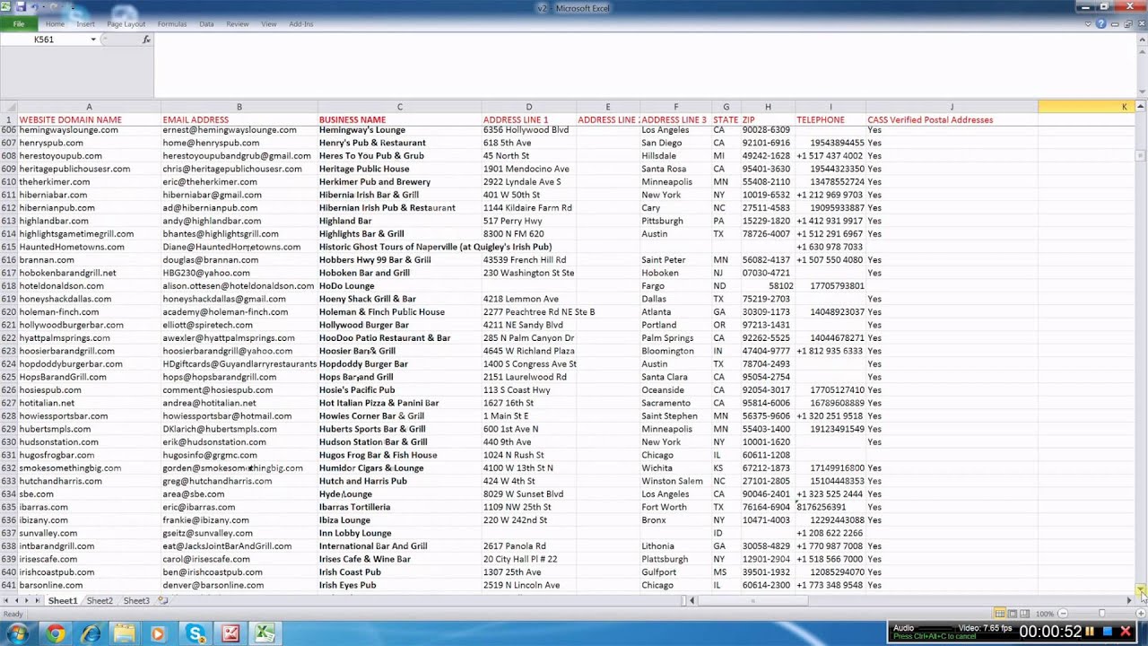This screenshot has width=1148, height=646.
Task: Open the Review ribbon tab
Action: pyautogui.click(x=238, y=24)
